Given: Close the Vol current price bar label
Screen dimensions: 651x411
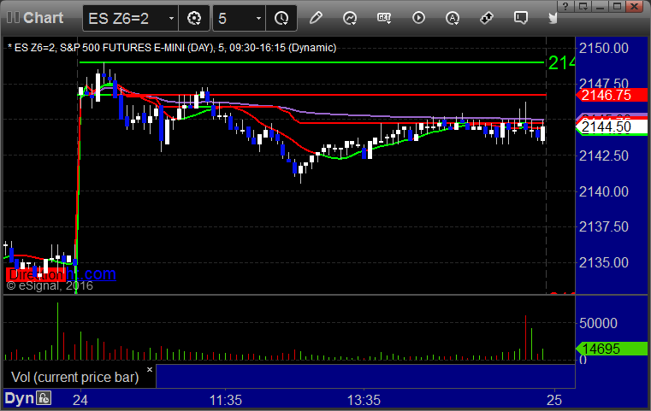Looking at the screenshot, I should (150, 369).
